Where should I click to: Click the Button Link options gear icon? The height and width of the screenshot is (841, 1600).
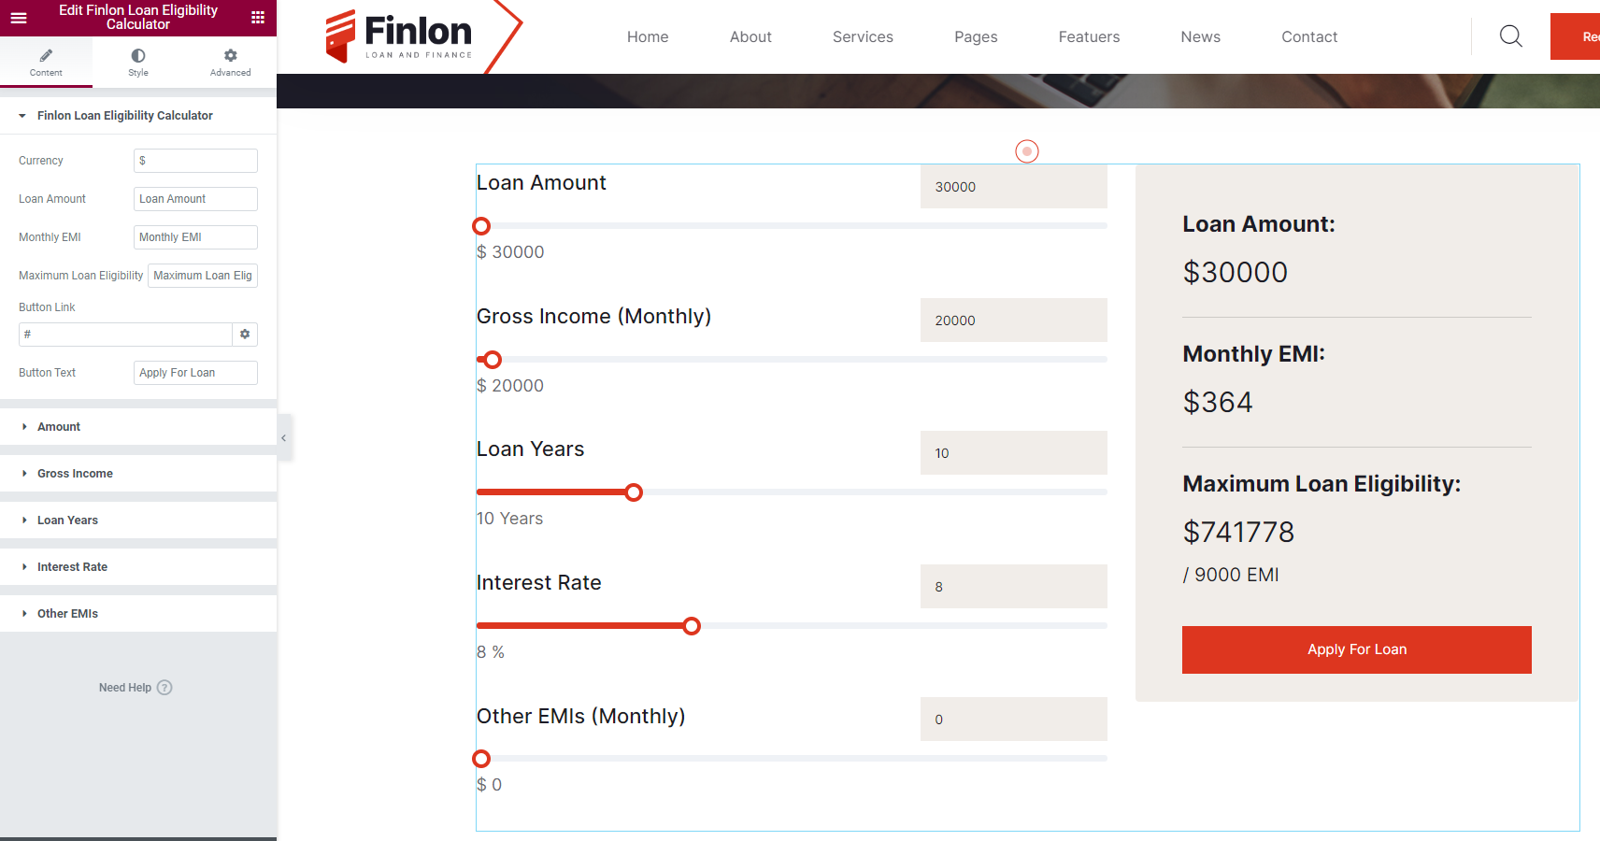(x=245, y=335)
